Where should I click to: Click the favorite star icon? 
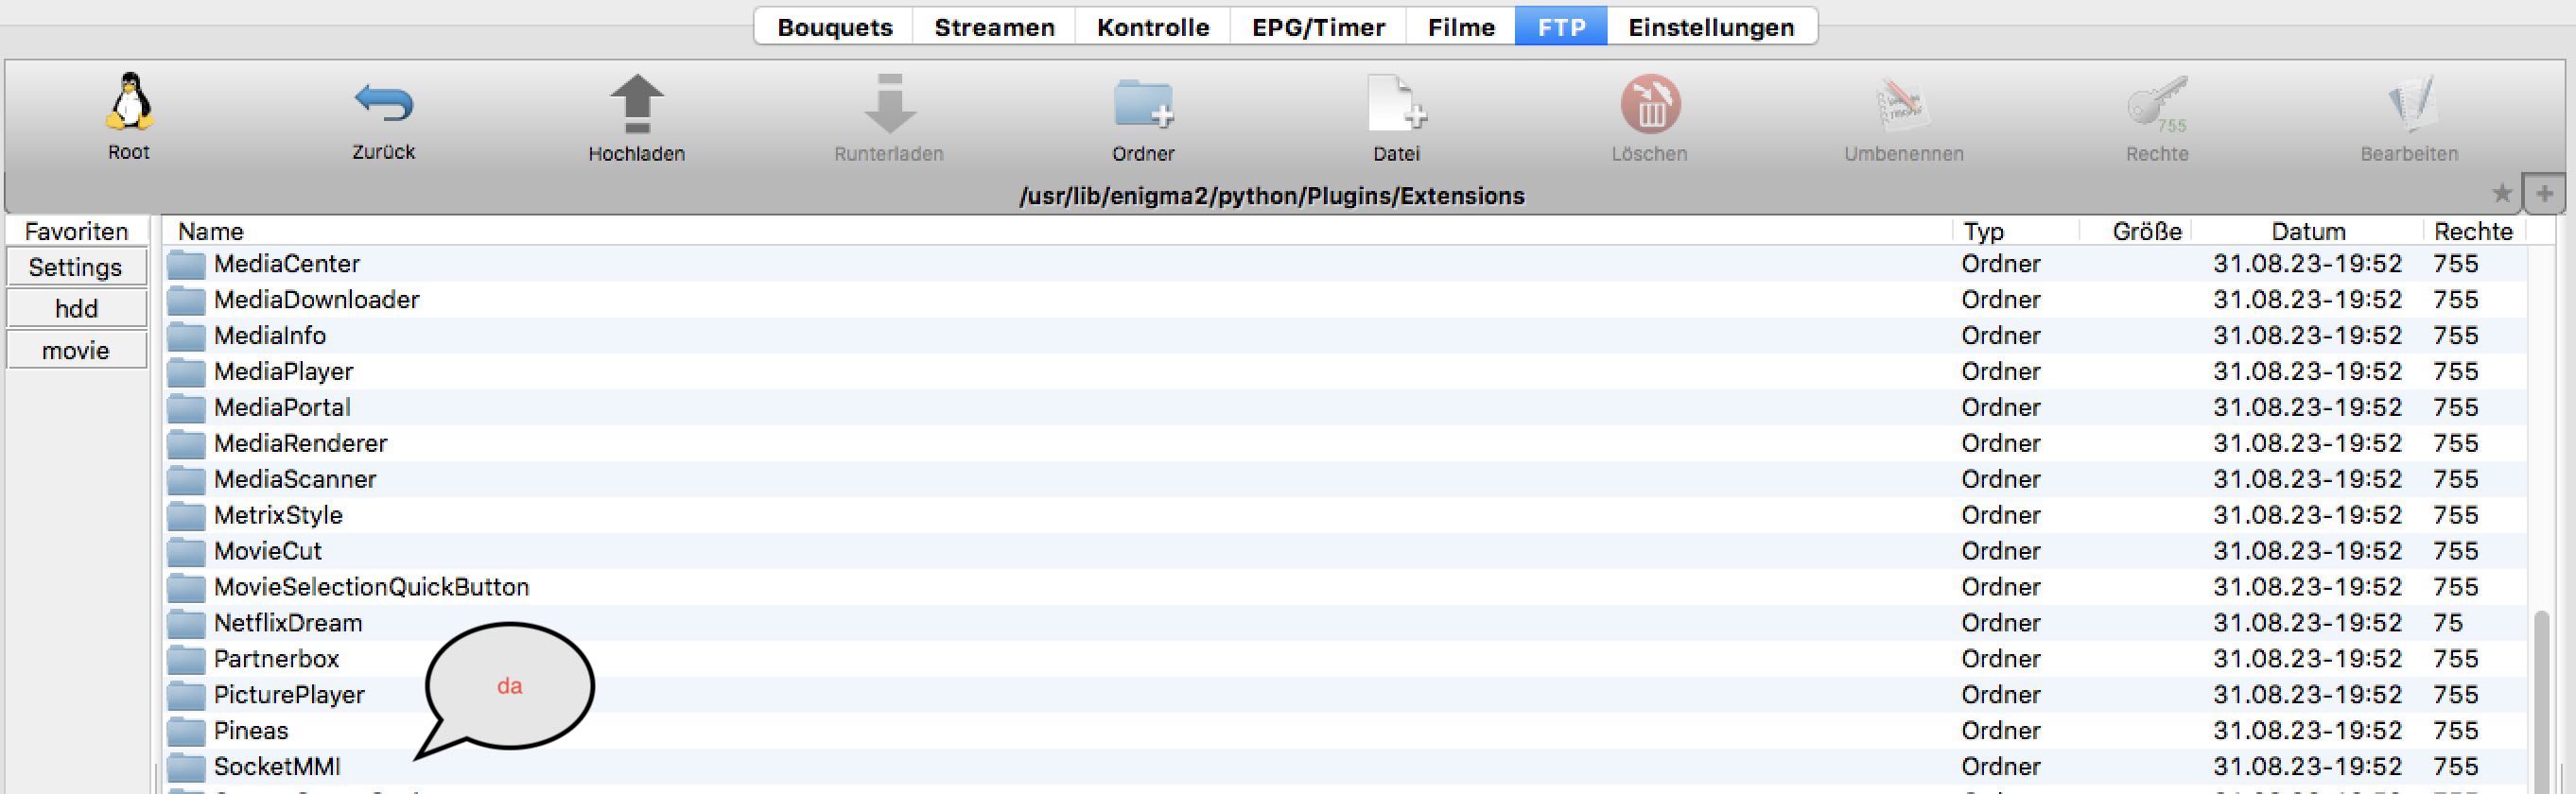click(2502, 193)
